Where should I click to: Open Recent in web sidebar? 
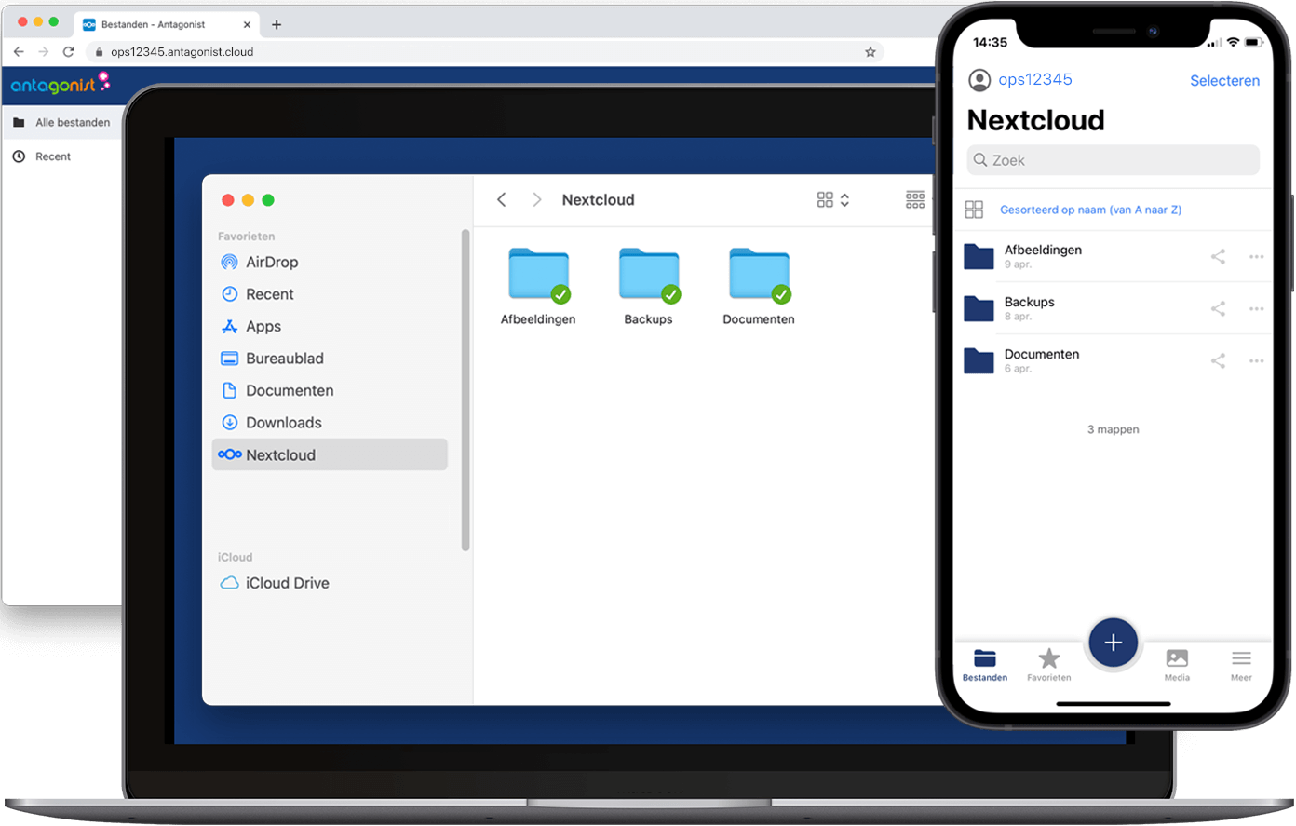click(43, 156)
